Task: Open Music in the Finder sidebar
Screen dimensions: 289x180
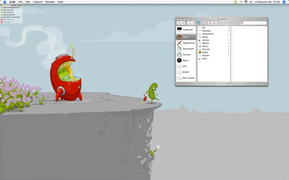Action: (186, 60)
